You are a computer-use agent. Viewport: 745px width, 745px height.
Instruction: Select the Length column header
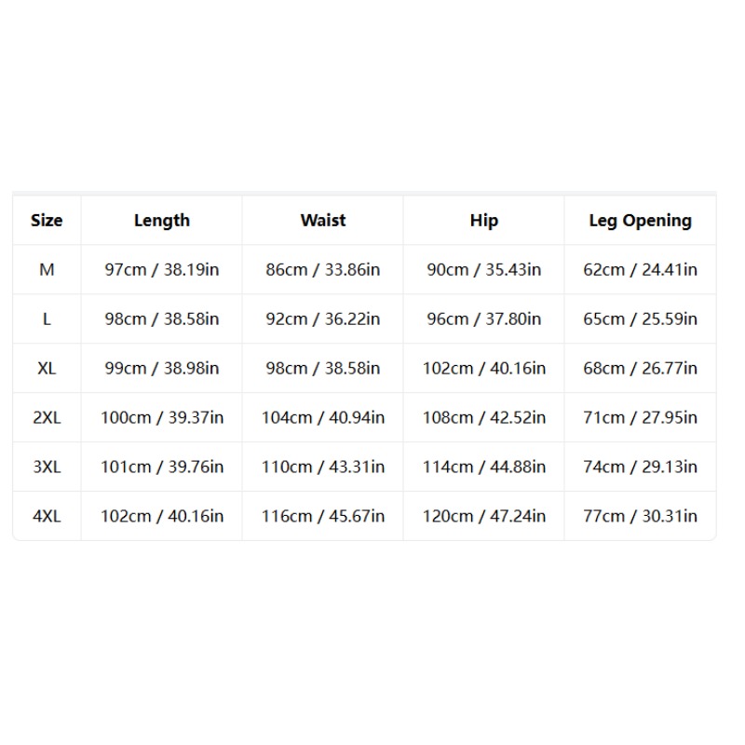[x=161, y=221]
